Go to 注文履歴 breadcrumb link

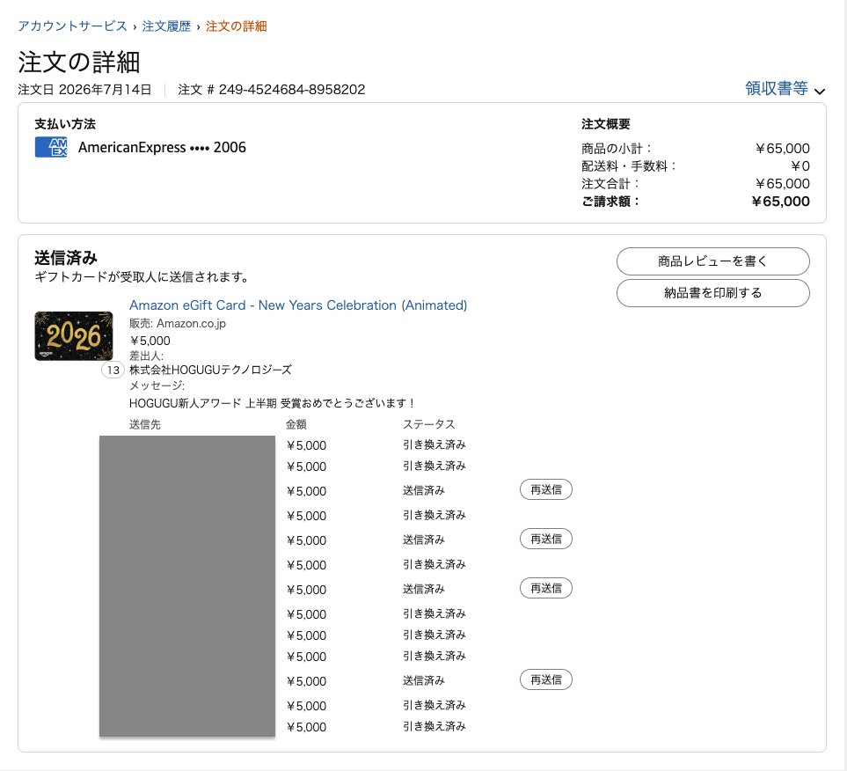[x=166, y=26]
